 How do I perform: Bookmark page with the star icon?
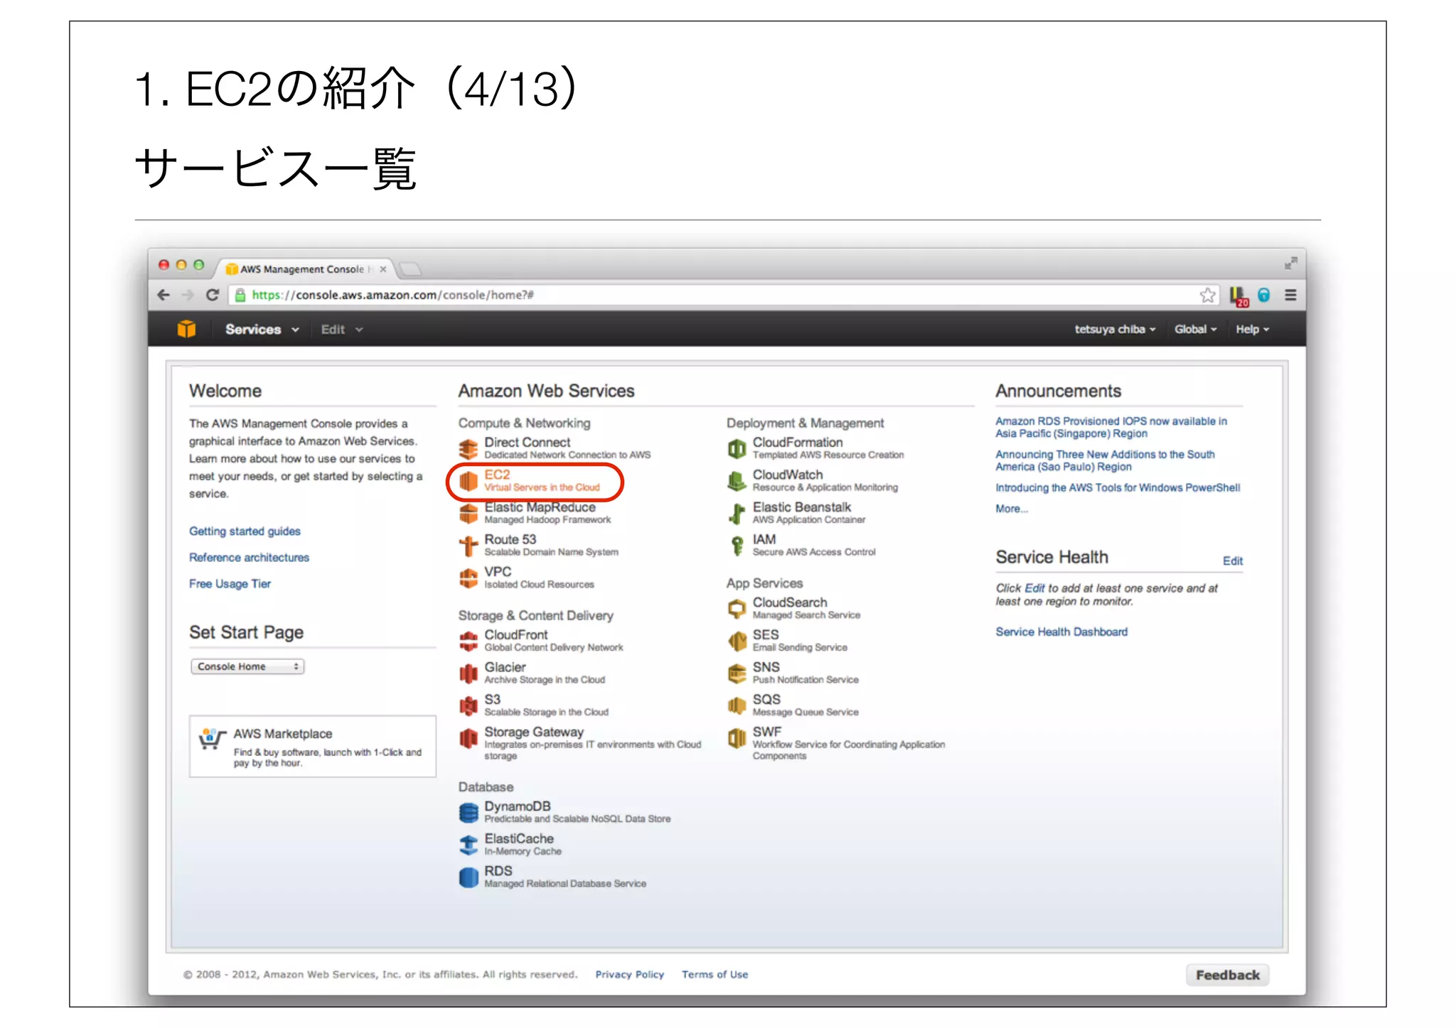(1207, 295)
